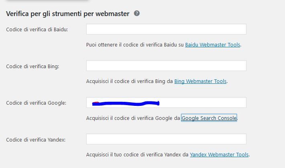Click the 'Codice di verifica Google' label
Image resolution: width=285 pixels, height=168 pixels.
[x=36, y=103]
